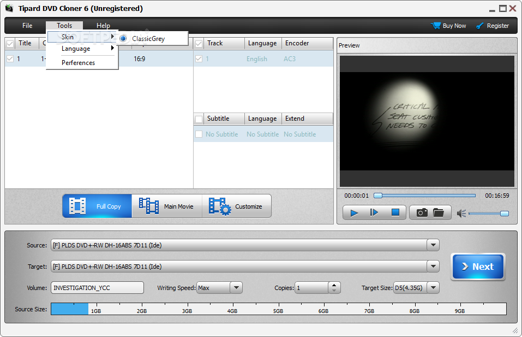Stop the preview playback

[x=395, y=212]
